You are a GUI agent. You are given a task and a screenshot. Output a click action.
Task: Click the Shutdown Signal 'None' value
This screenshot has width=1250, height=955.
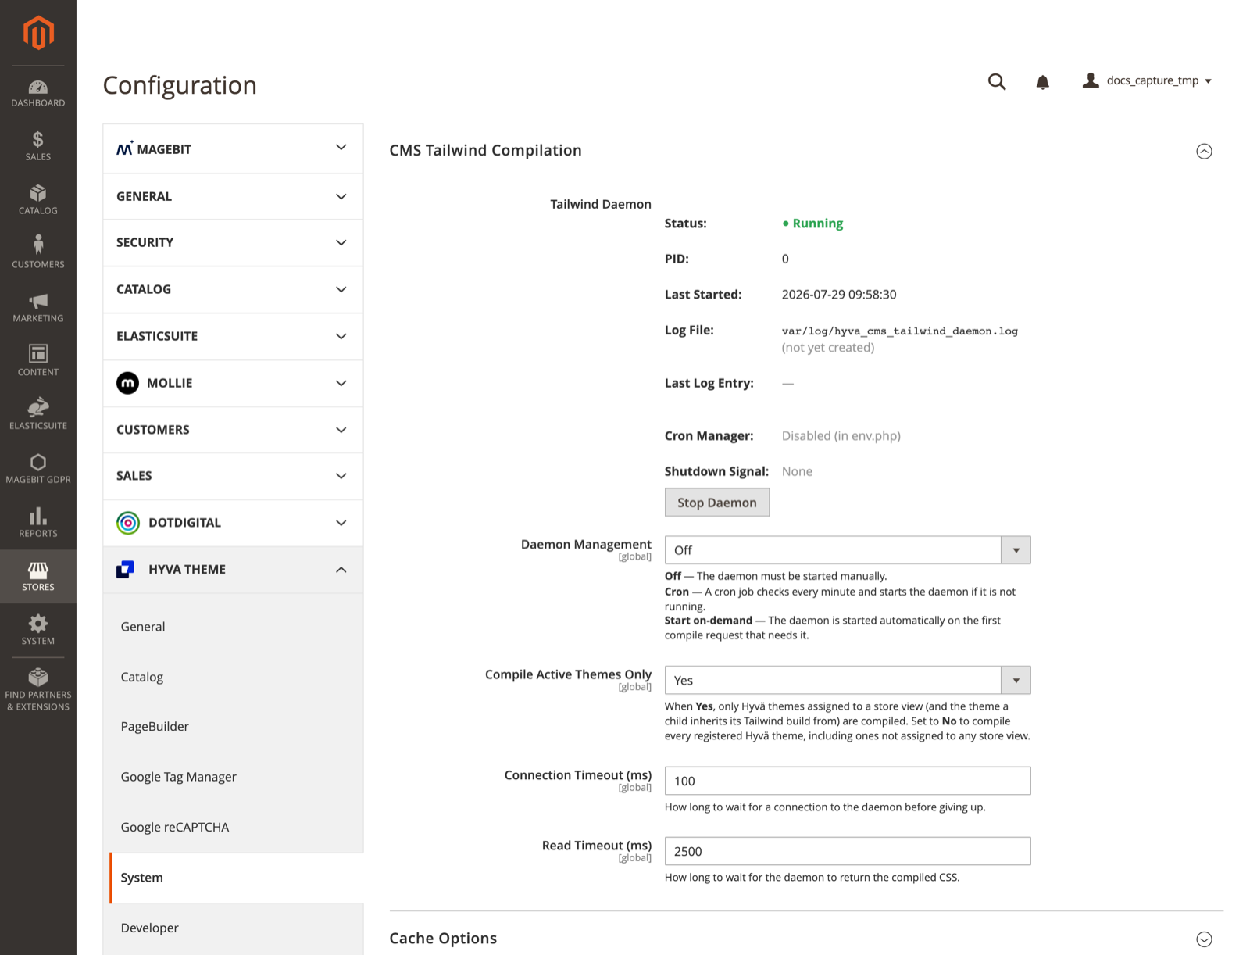tap(797, 471)
